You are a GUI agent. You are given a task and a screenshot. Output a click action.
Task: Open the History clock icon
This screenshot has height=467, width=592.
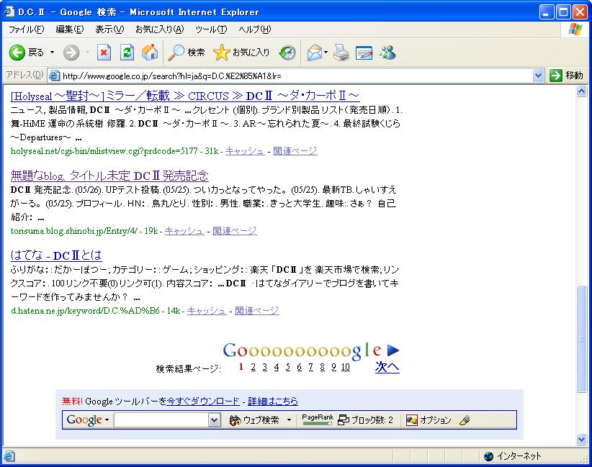(x=287, y=53)
